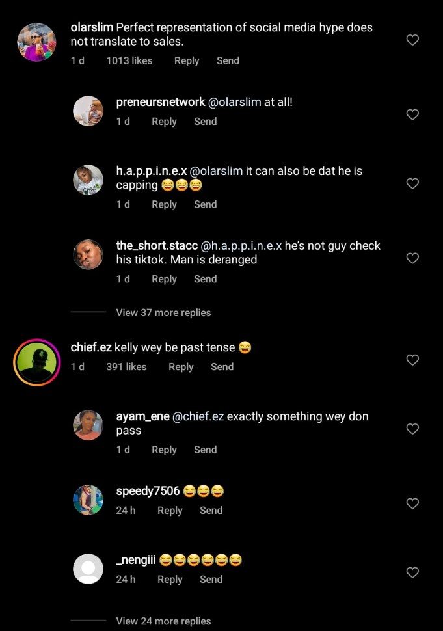The height and width of the screenshot is (631, 443).
Task: Open the_short.stacc's profile by username
Action: [x=152, y=246]
